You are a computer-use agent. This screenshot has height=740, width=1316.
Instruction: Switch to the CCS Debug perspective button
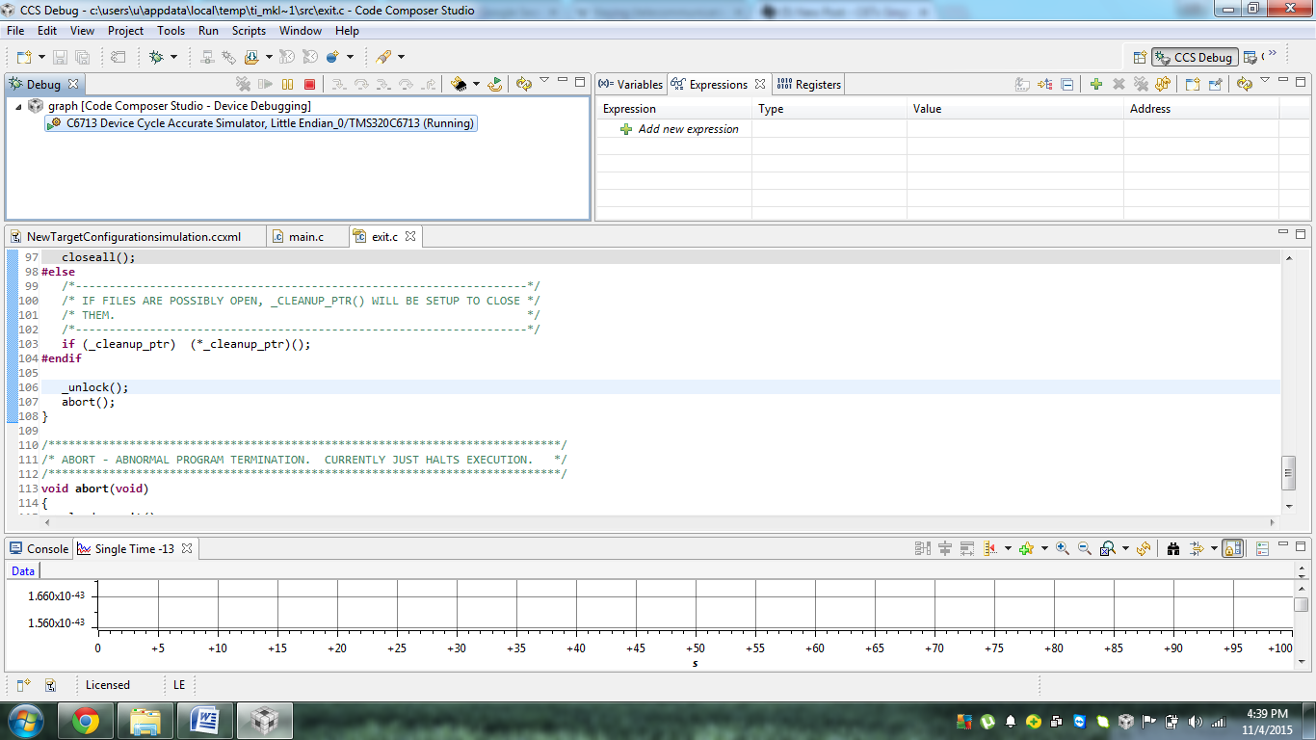pos(1195,58)
